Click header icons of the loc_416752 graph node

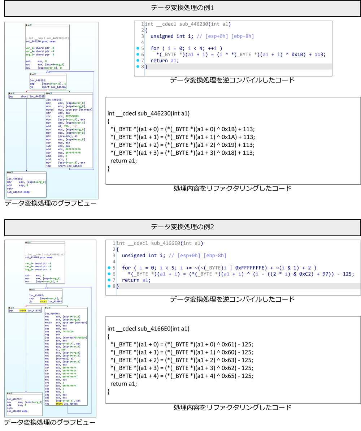10,393
